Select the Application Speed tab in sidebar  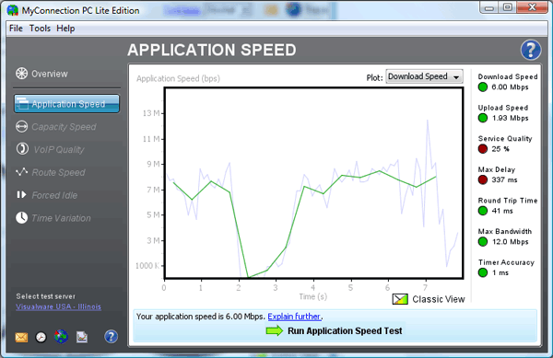click(66, 104)
